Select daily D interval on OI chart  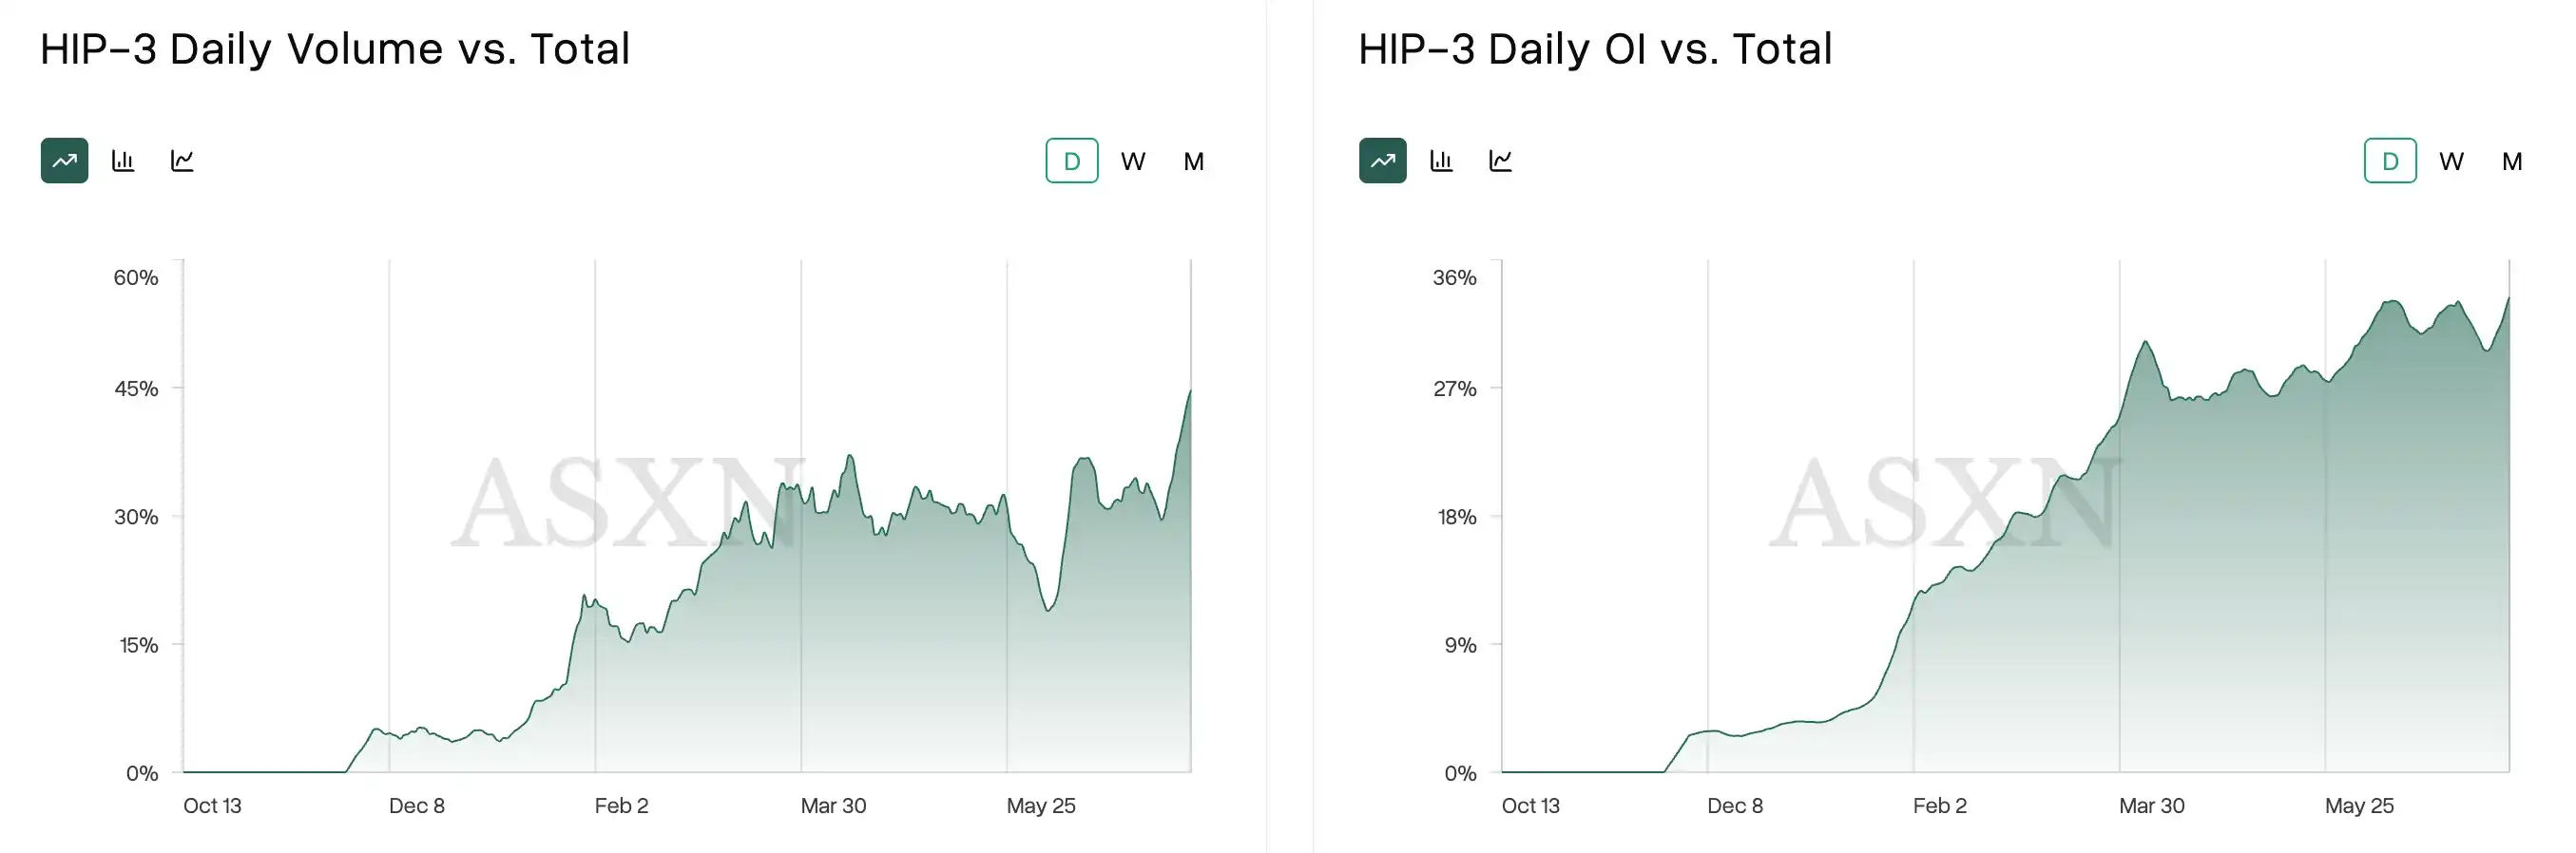(2390, 161)
